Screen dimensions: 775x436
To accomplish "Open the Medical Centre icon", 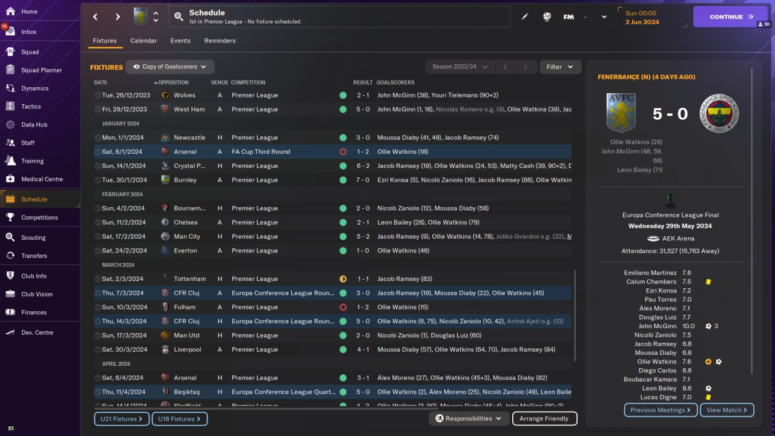I will coord(10,179).
